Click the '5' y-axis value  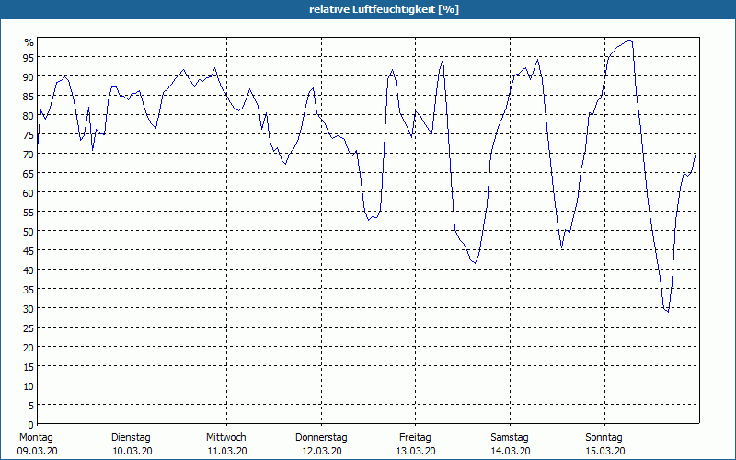tap(31, 405)
